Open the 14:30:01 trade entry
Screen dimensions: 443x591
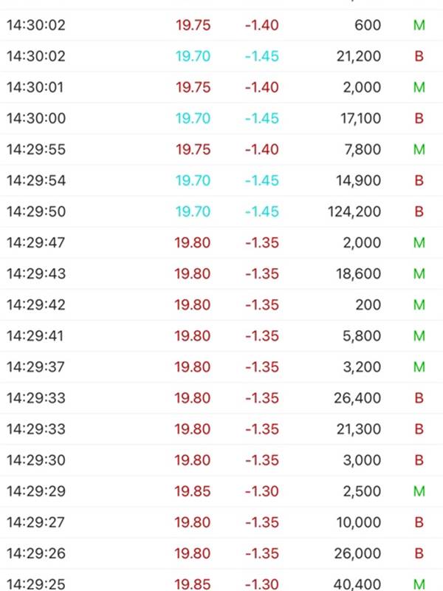[x=221, y=87]
